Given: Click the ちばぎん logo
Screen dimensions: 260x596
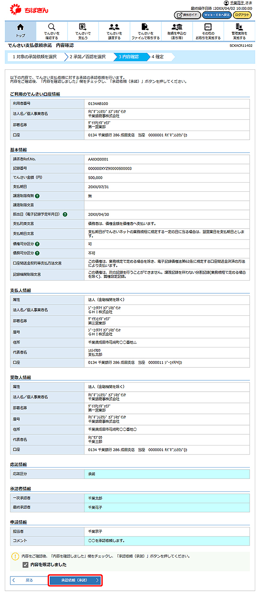Looking at the screenshot, I should (29, 9).
